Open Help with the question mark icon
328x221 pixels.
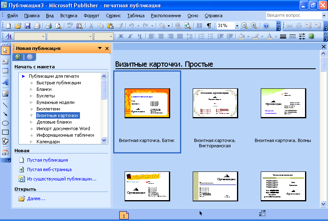(x=266, y=26)
